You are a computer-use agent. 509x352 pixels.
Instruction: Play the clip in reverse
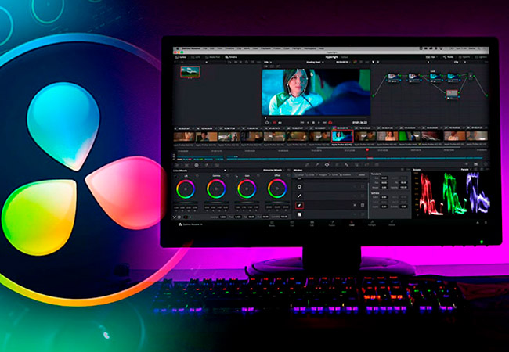click(x=308, y=123)
